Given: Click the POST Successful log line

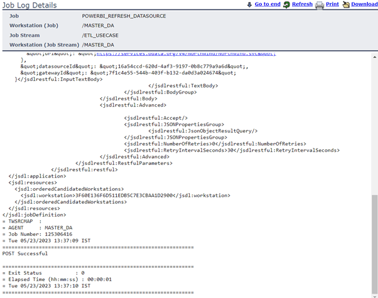Looking at the screenshot, I should [x=25, y=253].
